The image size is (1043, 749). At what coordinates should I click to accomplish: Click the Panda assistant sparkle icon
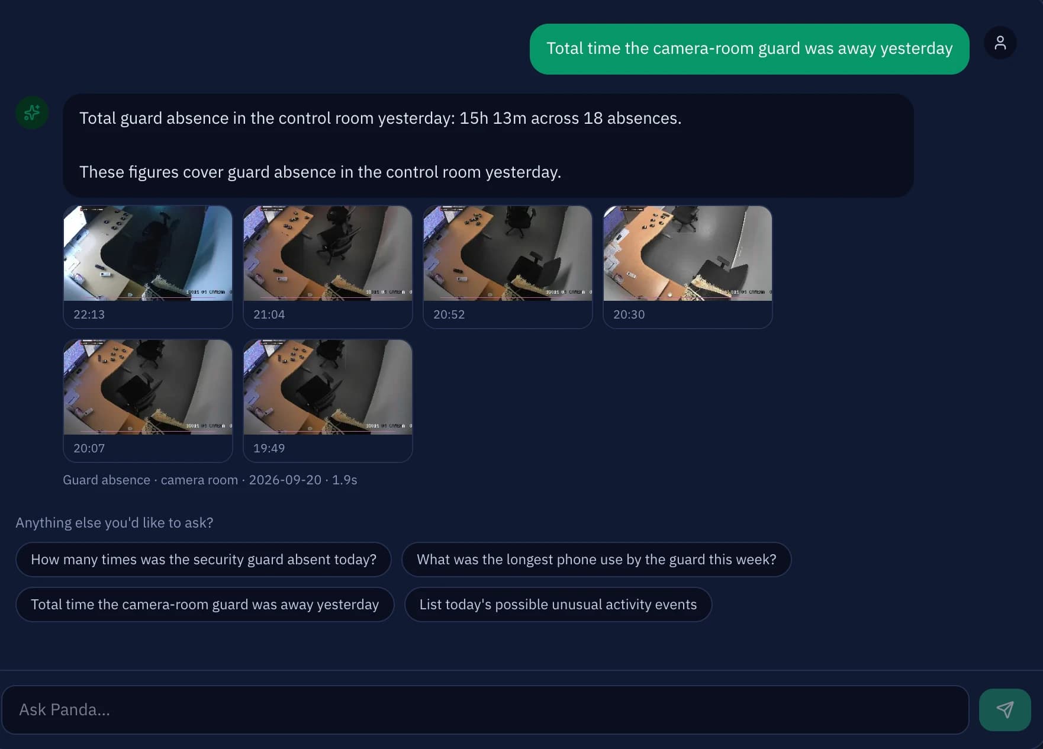(x=32, y=112)
